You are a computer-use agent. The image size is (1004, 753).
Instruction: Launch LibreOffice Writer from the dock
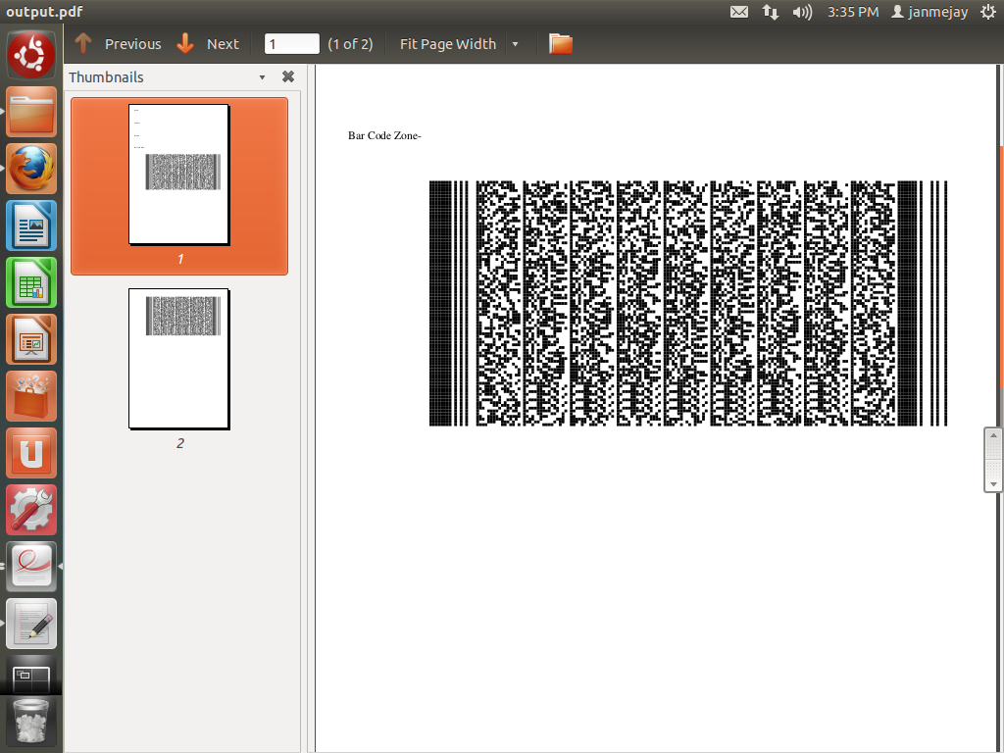pos(31,225)
